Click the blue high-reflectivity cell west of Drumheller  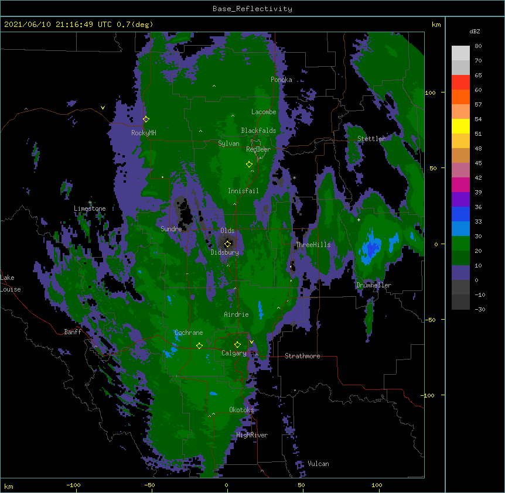(371, 248)
